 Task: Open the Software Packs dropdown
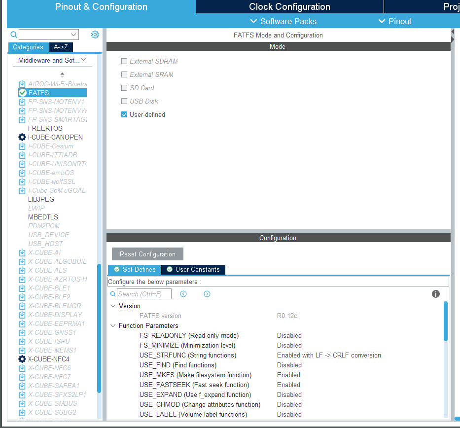point(283,21)
